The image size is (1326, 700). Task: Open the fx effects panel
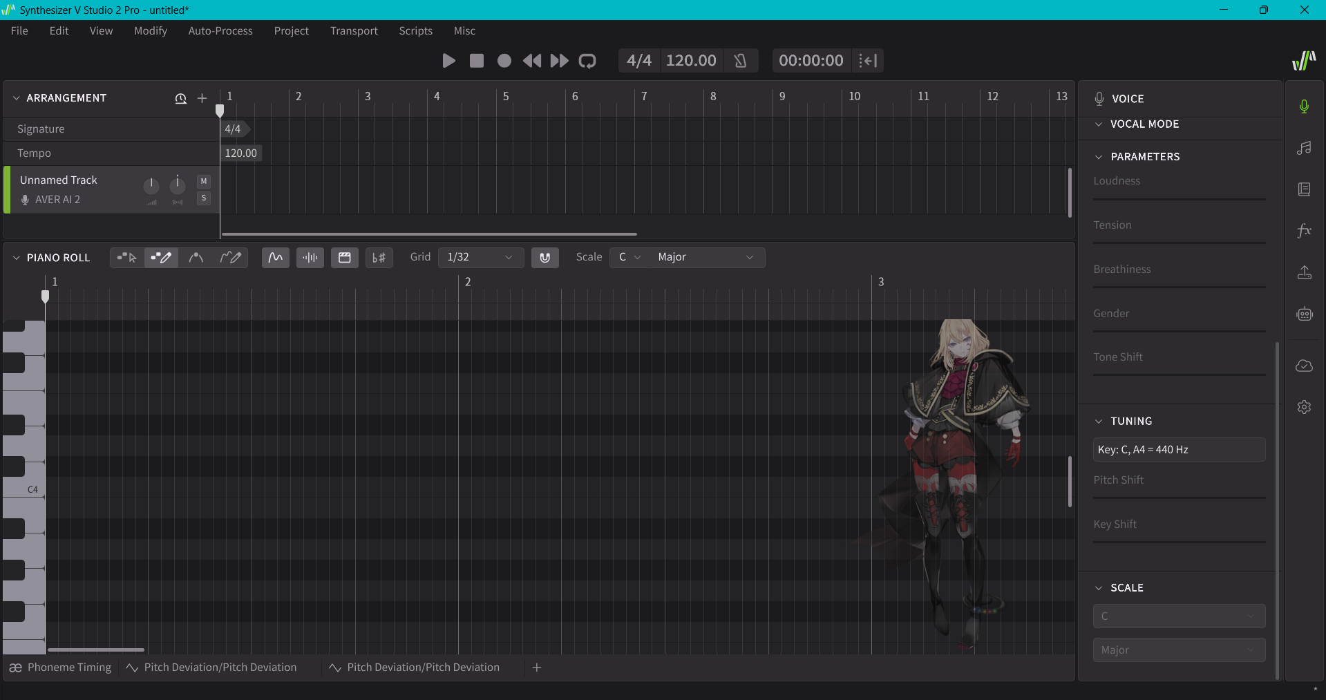1304,231
